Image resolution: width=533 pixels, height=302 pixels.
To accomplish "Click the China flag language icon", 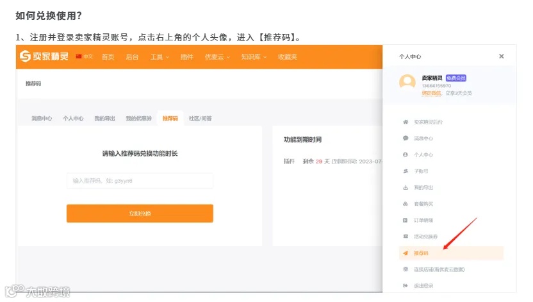I will (79, 56).
